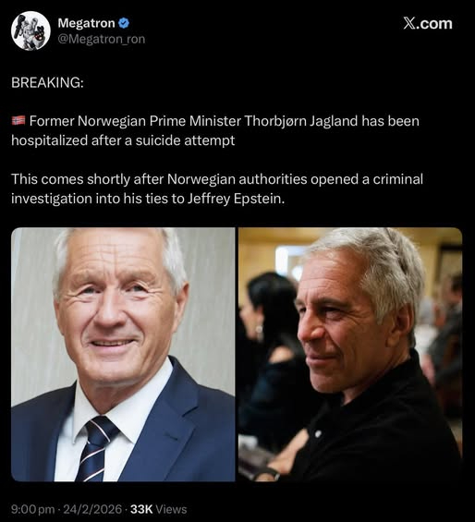
Task: Visit the @Megatron_ron handle link
Action: (x=102, y=40)
